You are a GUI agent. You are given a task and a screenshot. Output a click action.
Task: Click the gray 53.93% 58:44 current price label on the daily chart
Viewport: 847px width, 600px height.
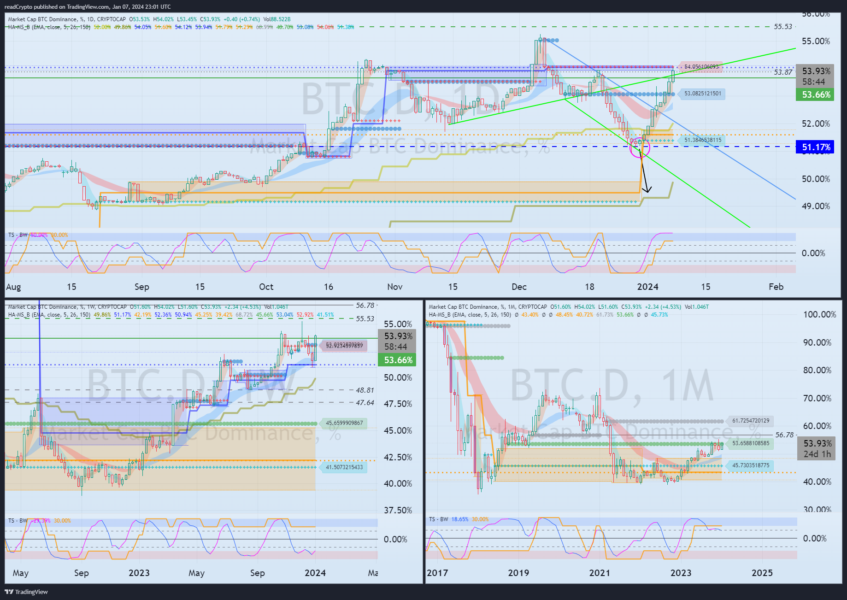point(815,76)
